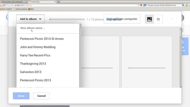Viewport: 190px width, 107px height.
Task: Open downloads via green arrow icon
Action: tap(187, 5)
